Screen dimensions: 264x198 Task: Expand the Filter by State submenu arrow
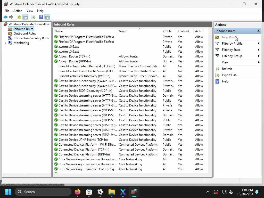[259, 50]
